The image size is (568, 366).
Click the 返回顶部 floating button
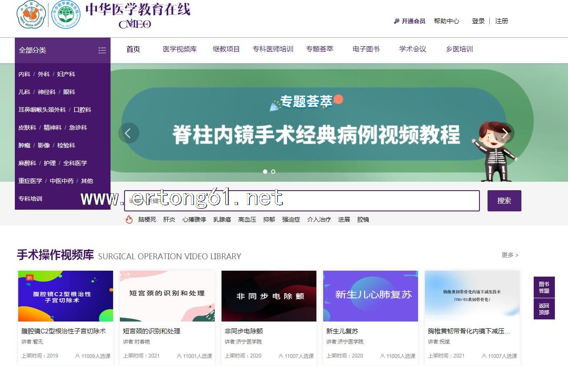click(544, 309)
